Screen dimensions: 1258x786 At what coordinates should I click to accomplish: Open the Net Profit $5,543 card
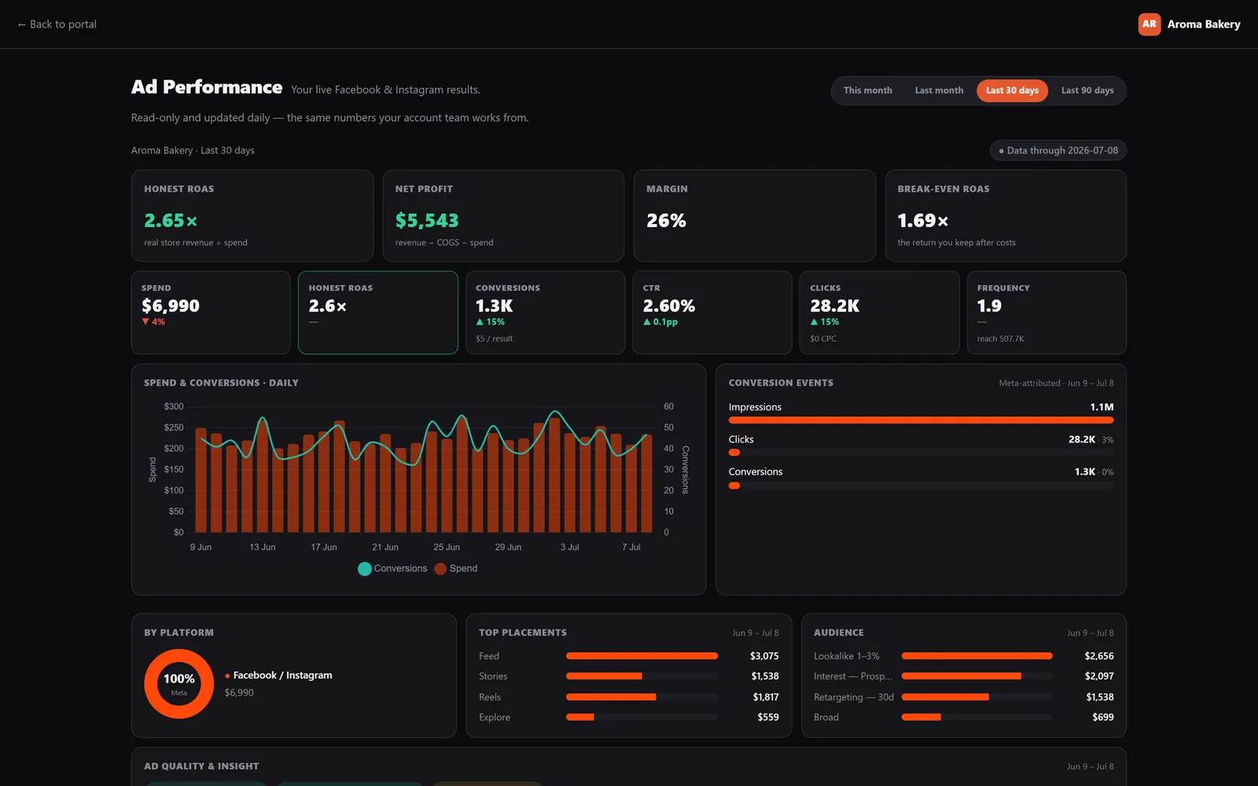coord(503,215)
